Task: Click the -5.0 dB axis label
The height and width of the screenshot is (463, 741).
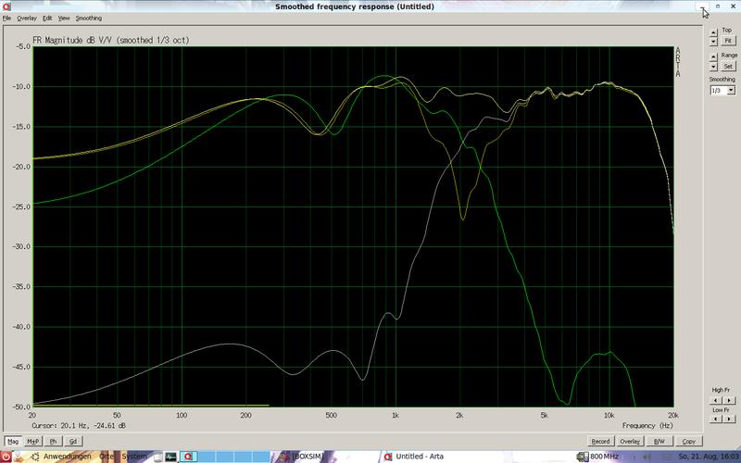Action: [22, 47]
